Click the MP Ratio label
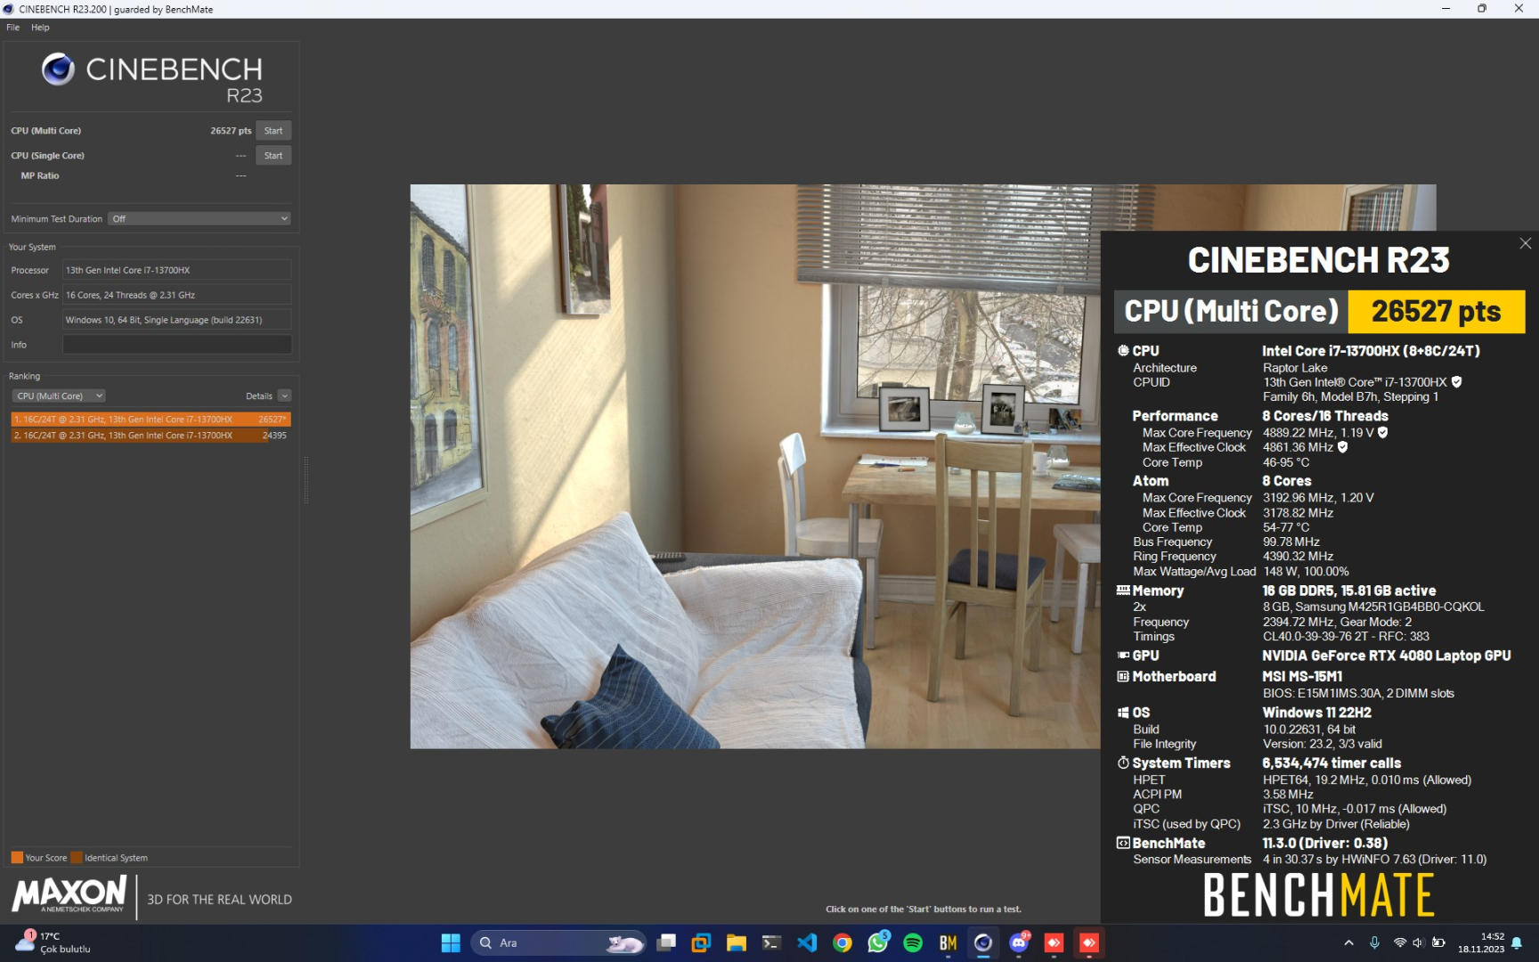 (x=40, y=176)
